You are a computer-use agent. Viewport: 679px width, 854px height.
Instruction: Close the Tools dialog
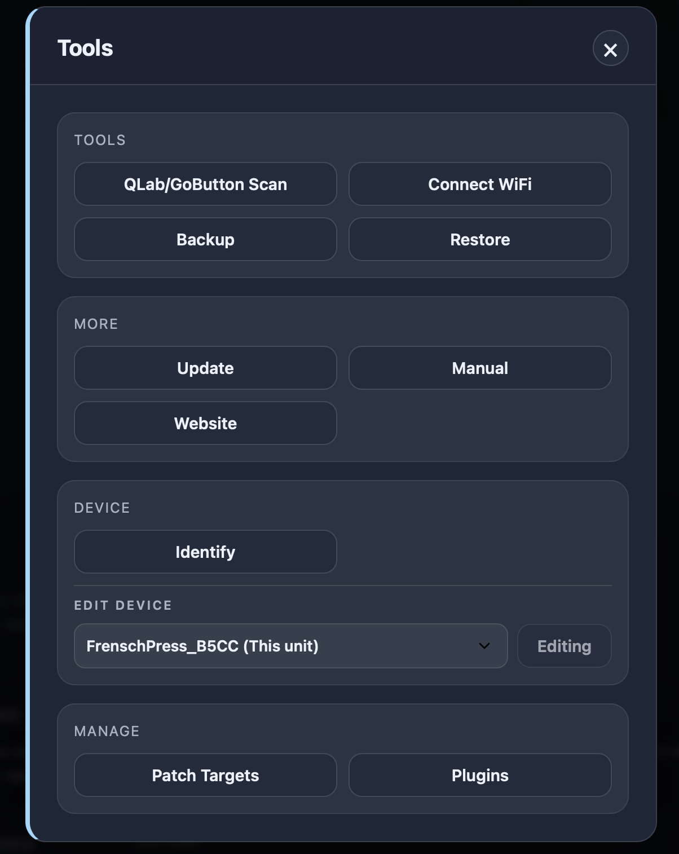click(x=610, y=49)
